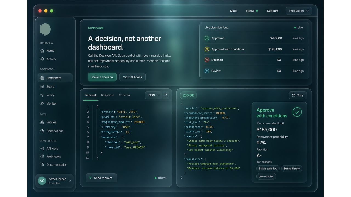The height and width of the screenshot is (197, 351).
Task: Click the yellow Approved with conditions icon
Action: 207,49
